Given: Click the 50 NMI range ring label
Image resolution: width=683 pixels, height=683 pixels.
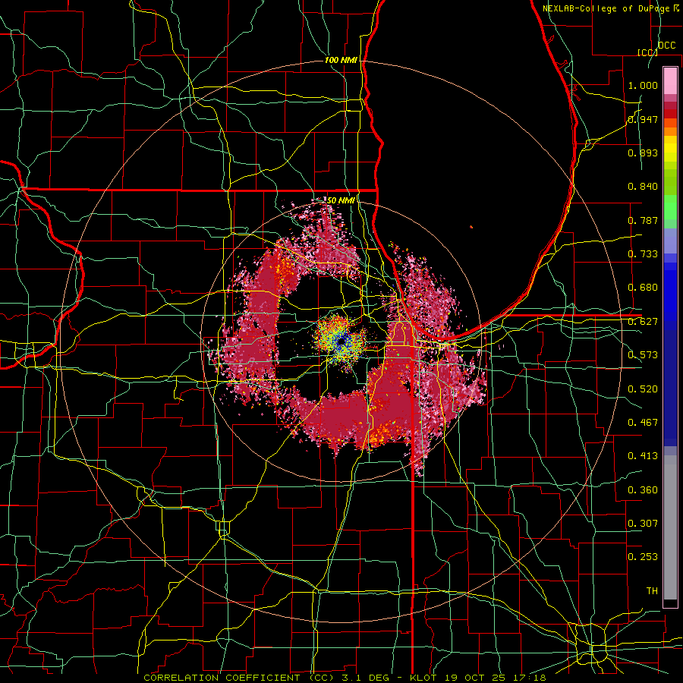Looking at the screenshot, I should pos(341,200).
